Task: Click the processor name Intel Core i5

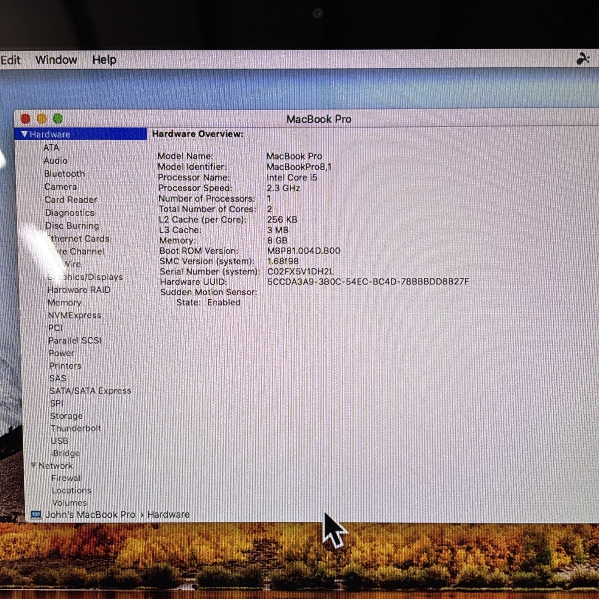Action: (292, 177)
